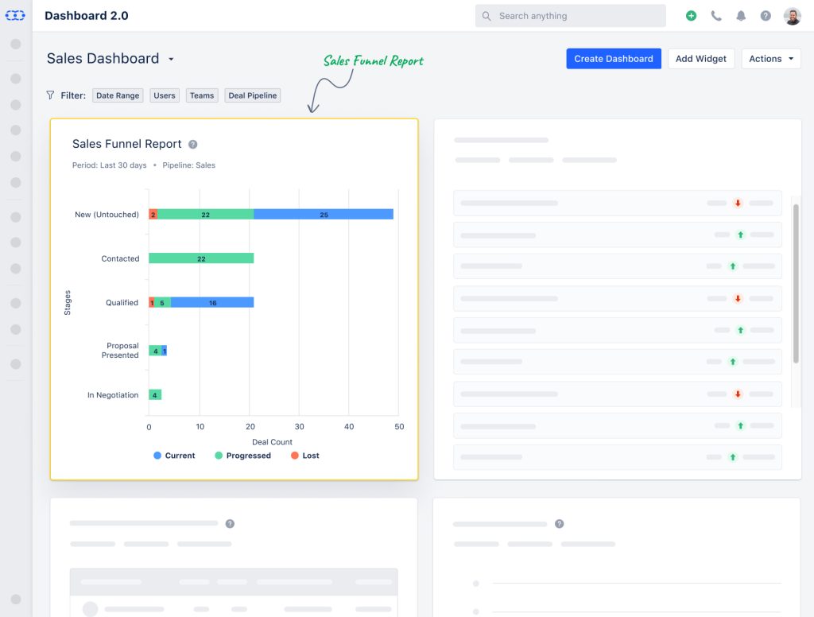This screenshot has height=617, width=814.
Task: Expand the Actions dropdown menu
Action: [x=770, y=58]
